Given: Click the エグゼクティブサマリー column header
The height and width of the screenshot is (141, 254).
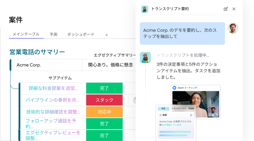Looking at the screenshot, I should [x=115, y=55].
